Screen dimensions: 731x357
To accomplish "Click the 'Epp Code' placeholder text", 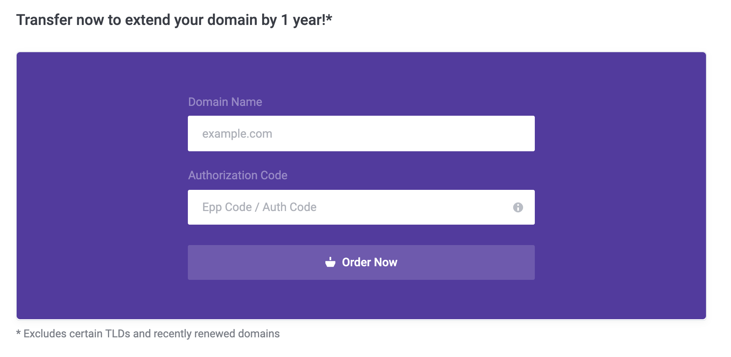I will [227, 207].
